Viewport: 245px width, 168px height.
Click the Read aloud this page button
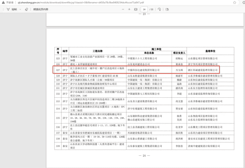[x=40, y=9]
